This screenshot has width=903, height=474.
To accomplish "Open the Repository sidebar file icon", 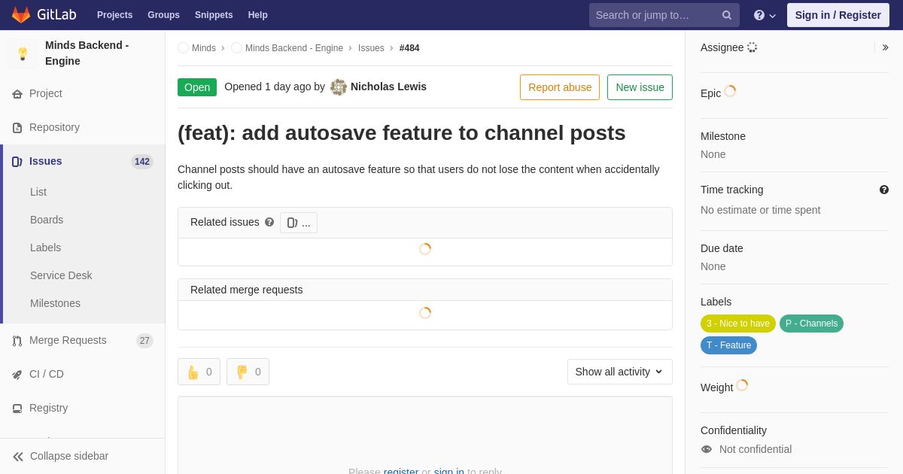I will [x=17, y=128].
